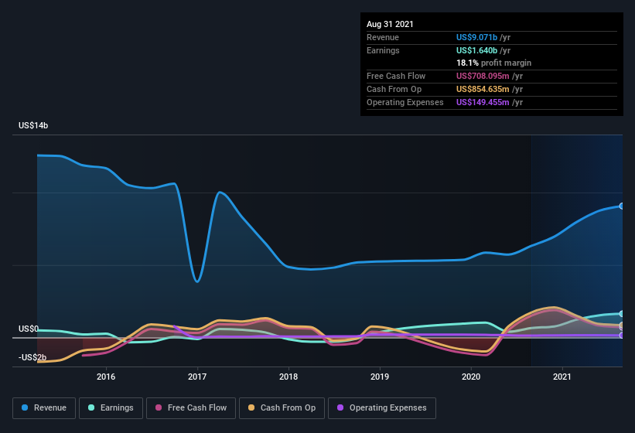The image size is (635, 433).
Task: Click the -US$2b y-axis label
Action: [x=32, y=357]
